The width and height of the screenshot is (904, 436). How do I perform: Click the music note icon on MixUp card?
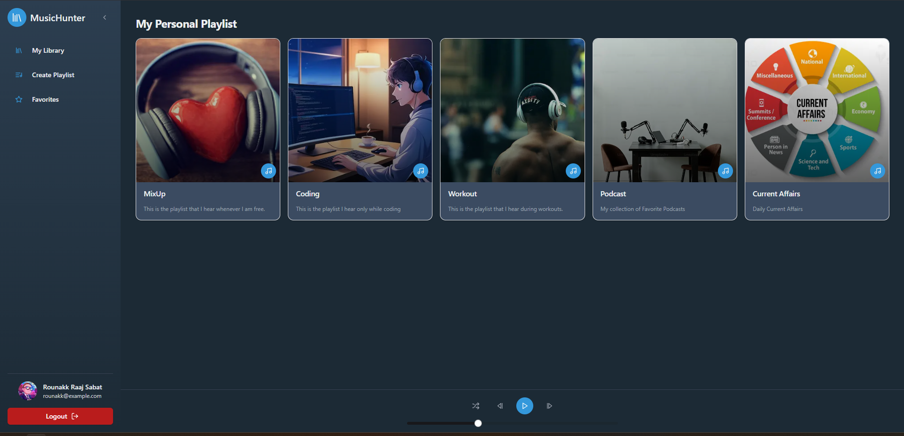click(269, 171)
